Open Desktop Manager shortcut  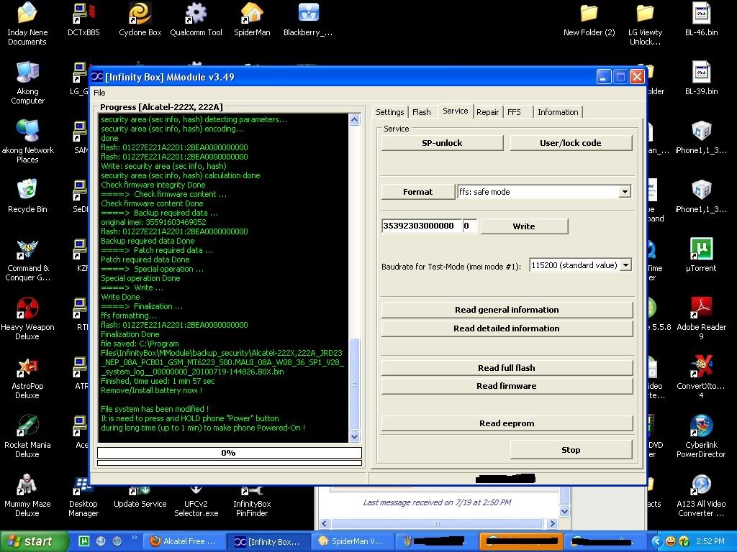tap(83, 499)
